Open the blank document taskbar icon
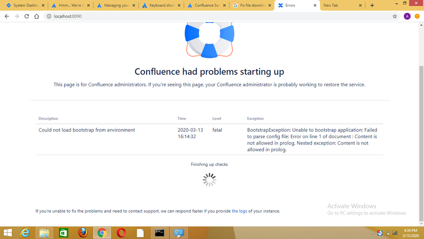 pyautogui.click(x=140, y=233)
